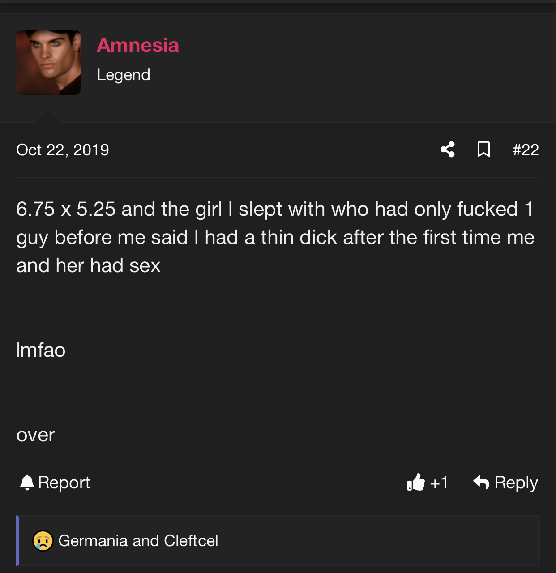Click the Reply text label

516,483
